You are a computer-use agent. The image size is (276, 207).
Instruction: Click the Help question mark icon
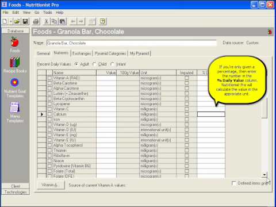point(102,21)
